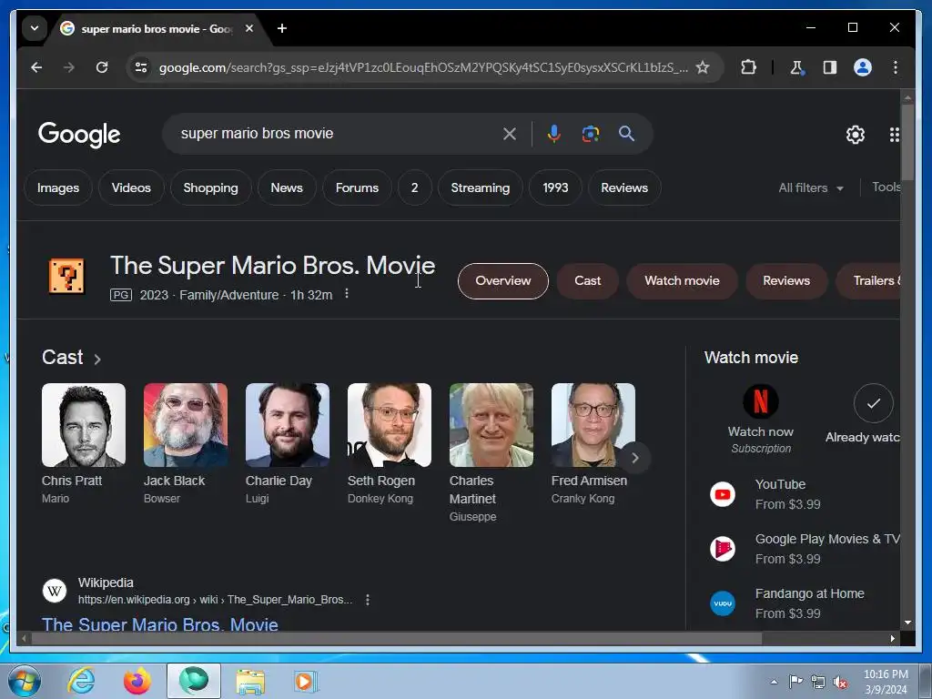Open Jack Black cast card

(186, 443)
